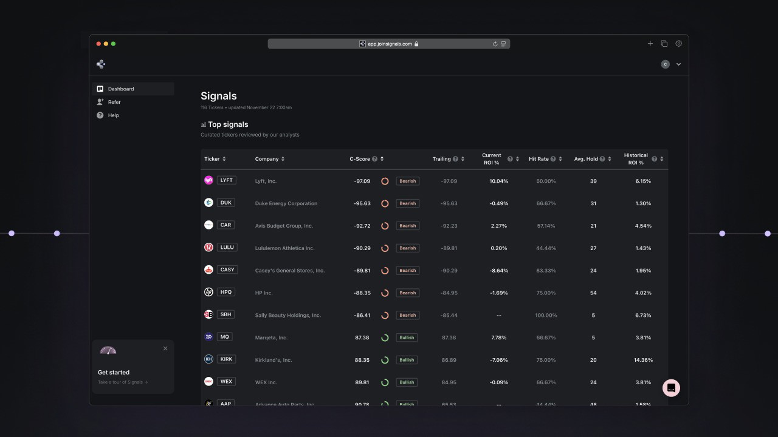Click the user avatar icon
Screen dimensions: 778x437
666,64
